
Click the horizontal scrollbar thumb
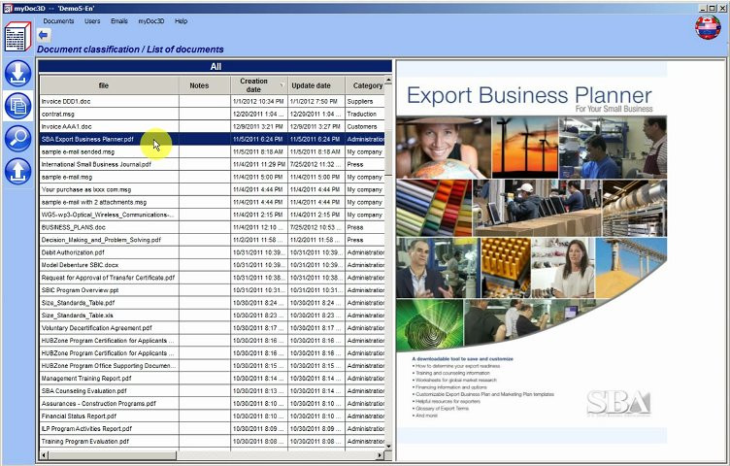click(113, 455)
